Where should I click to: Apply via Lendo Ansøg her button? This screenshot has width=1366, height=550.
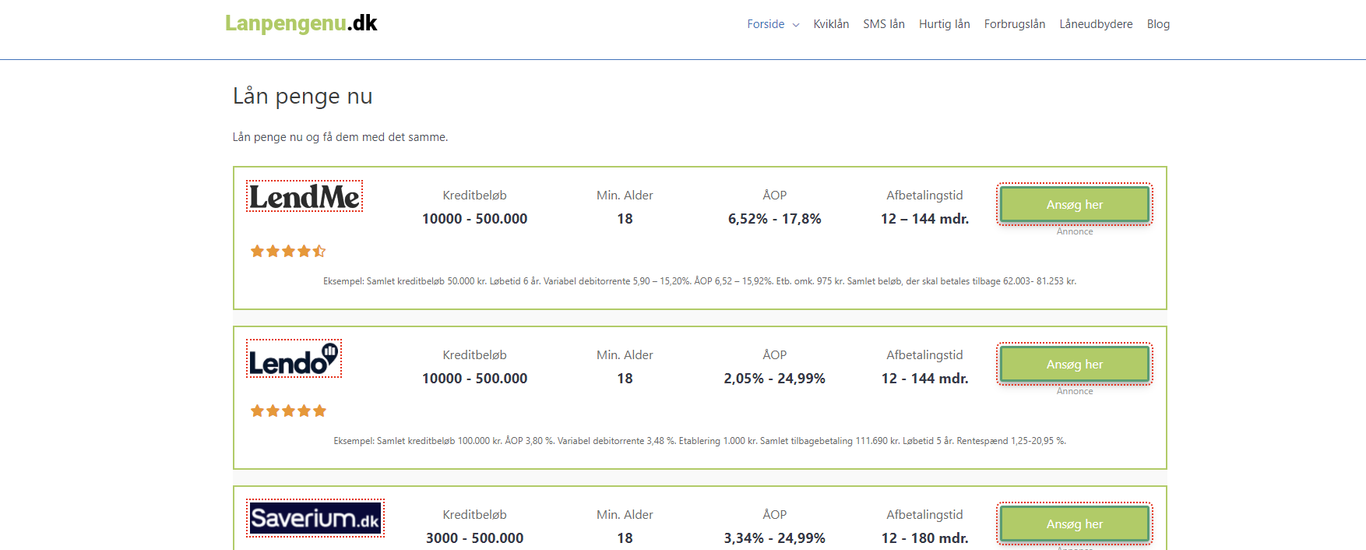tap(1074, 364)
